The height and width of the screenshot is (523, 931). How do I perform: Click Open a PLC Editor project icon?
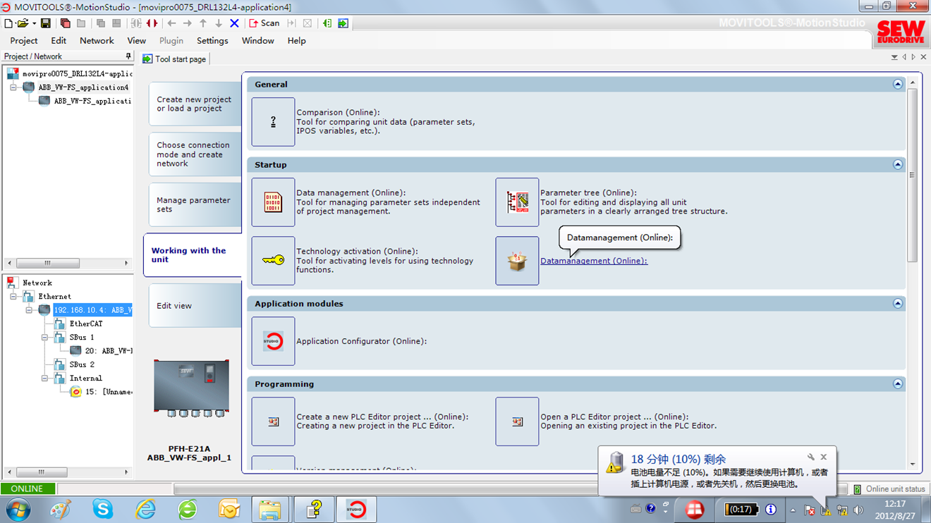coord(517,422)
